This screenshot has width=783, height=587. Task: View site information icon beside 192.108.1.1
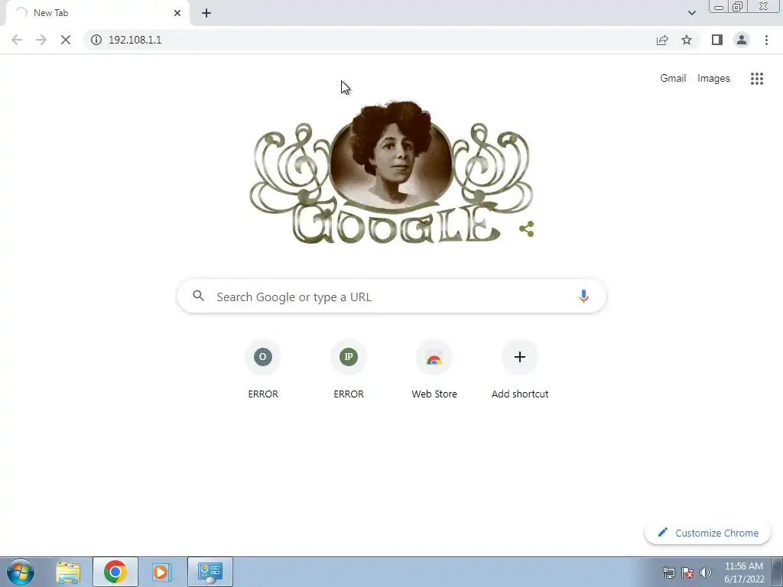(x=96, y=40)
